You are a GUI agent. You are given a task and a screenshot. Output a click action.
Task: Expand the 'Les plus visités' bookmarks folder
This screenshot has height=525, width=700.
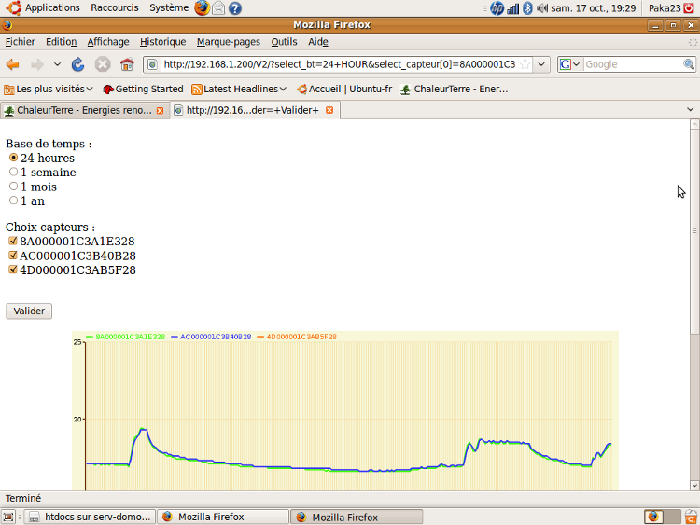(x=49, y=90)
